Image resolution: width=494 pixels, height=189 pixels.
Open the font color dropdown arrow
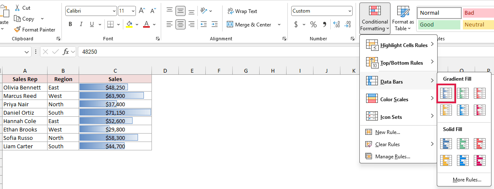coord(154,24)
